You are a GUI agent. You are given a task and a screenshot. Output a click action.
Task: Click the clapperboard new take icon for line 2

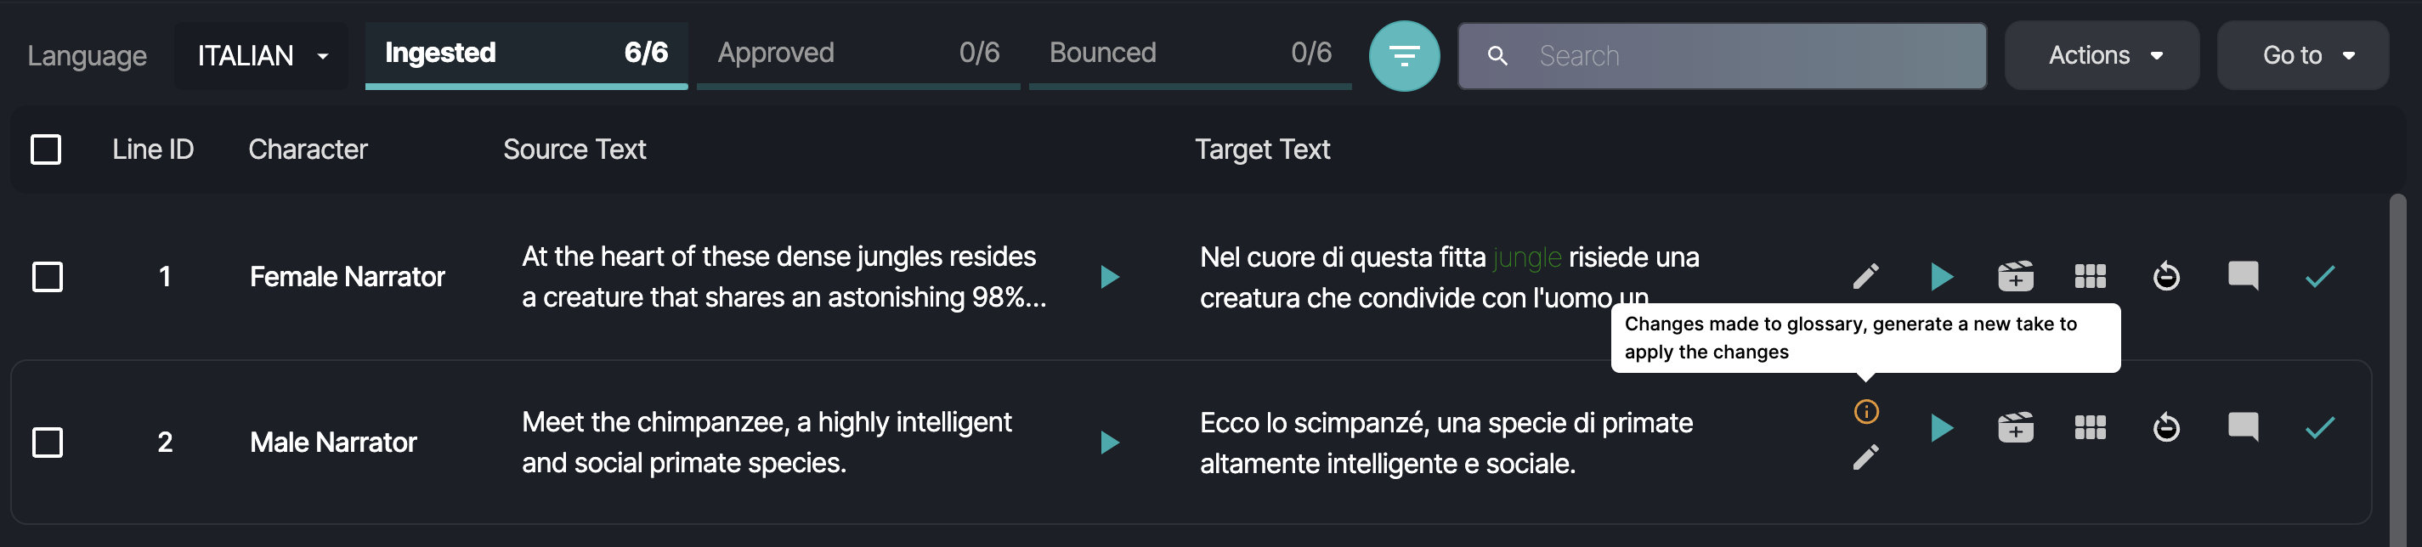coord(2015,427)
